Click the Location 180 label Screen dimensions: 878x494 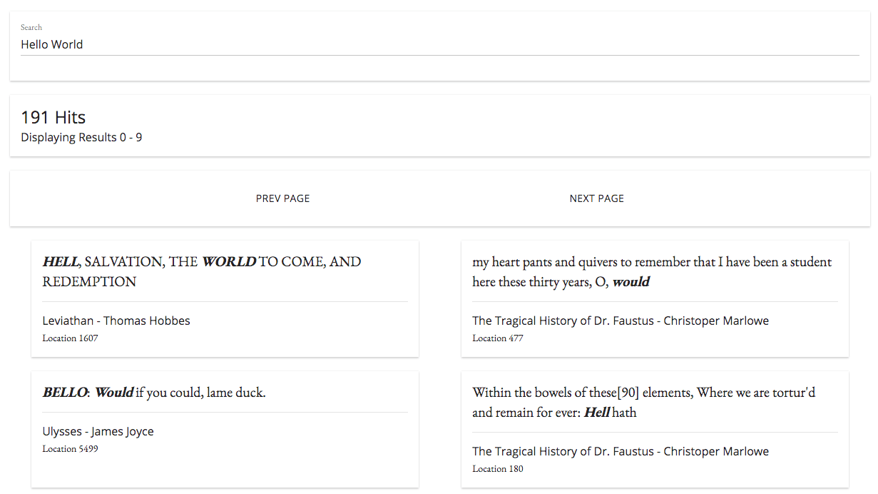point(497,468)
